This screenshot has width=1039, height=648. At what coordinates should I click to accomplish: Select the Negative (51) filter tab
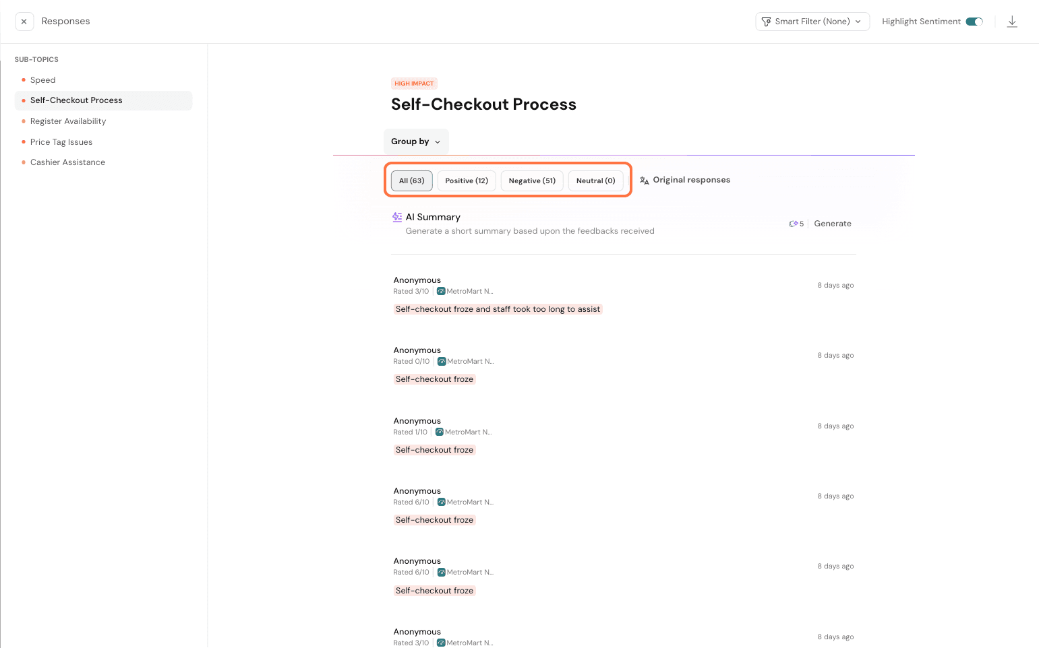532,181
